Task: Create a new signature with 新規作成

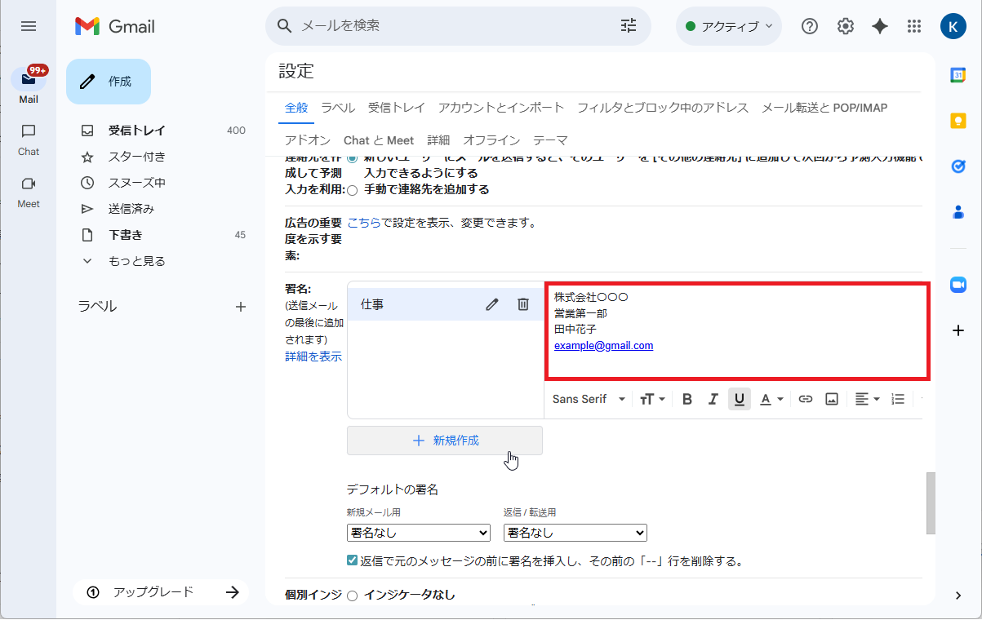Action: click(x=445, y=441)
